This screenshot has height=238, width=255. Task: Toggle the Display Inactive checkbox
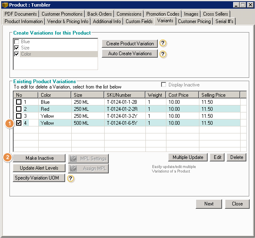(164, 85)
